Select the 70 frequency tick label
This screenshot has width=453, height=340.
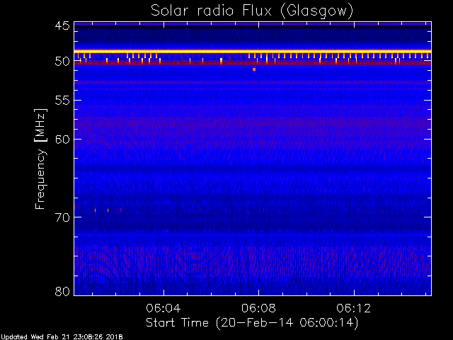(x=62, y=217)
